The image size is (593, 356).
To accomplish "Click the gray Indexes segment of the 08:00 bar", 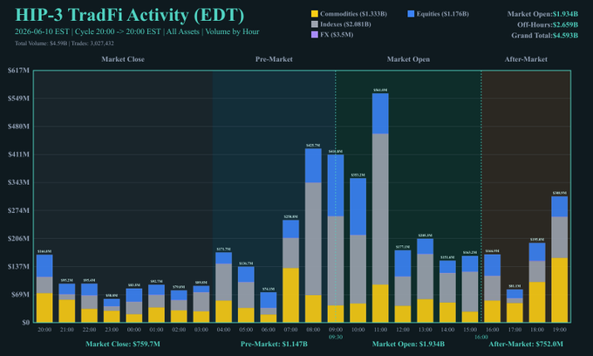I will [313, 239].
